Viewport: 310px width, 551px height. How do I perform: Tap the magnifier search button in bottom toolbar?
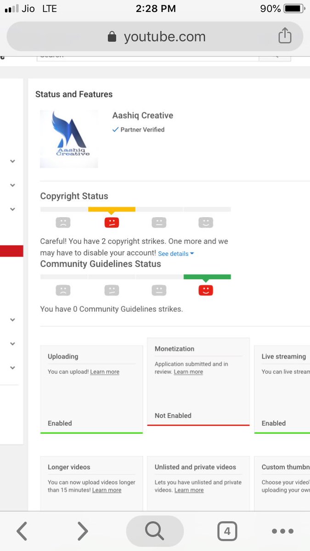tap(155, 531)
